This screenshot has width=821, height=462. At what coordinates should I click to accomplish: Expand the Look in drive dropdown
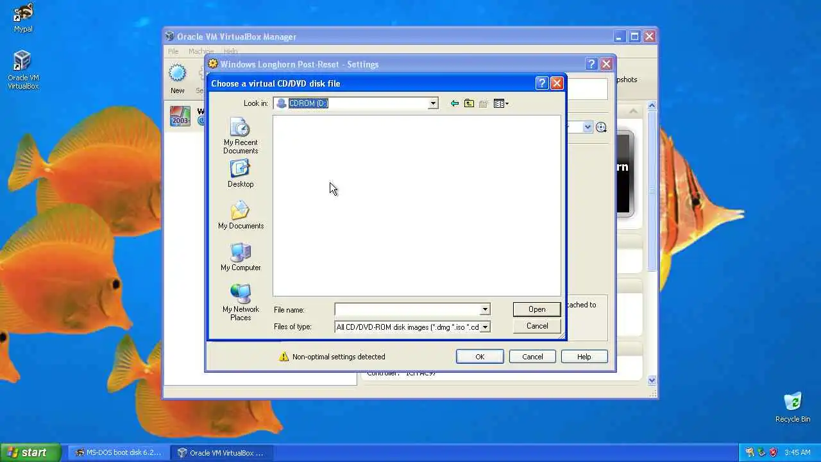[x=433, y=103]
